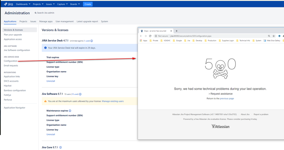Open Application access sidebar link
Screen dimensions: 284x150
click(13, 39)
